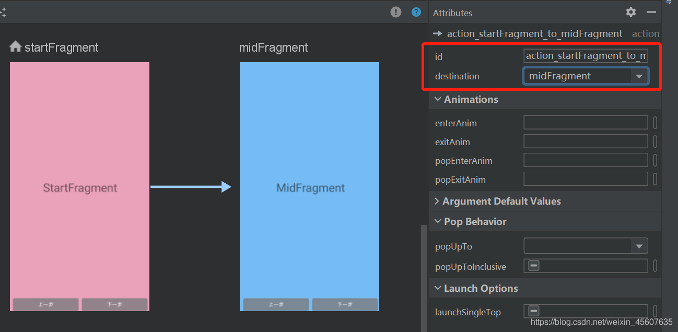Click the exitAnim input field
The width and height of the screenshot is (678, 332).
point(586,141)
